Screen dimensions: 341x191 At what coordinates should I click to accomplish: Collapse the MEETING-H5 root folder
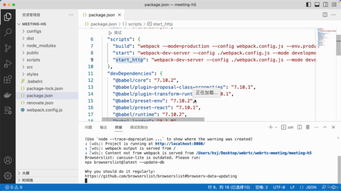(x=47, y=24)
